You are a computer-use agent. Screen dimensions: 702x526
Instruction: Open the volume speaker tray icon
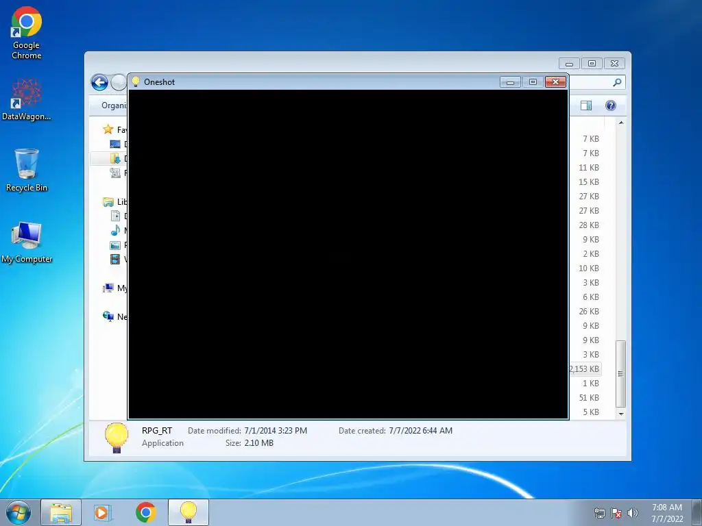tap(632, 513)
